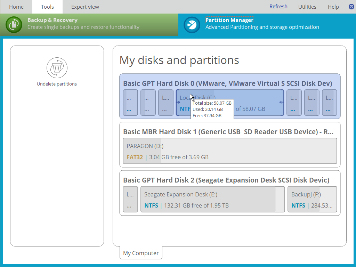Select the Local Disk (C:) partition
The width and height of the screenshot is (356, 267).
pos(230,103)
